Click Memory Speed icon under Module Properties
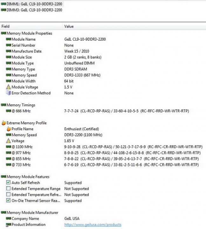The width and height of the screenshot is (206, 229). 9,75
